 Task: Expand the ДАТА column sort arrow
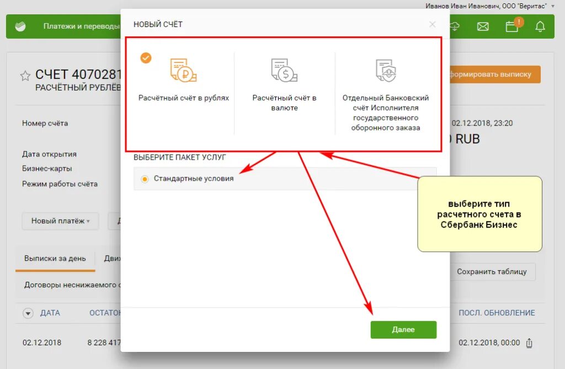point(28,313)
